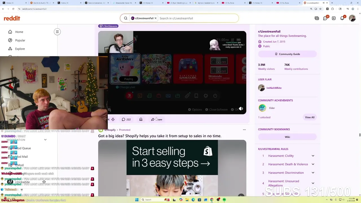Toggle the sidebar collapse hamburger button

click(x=57, y=32)
